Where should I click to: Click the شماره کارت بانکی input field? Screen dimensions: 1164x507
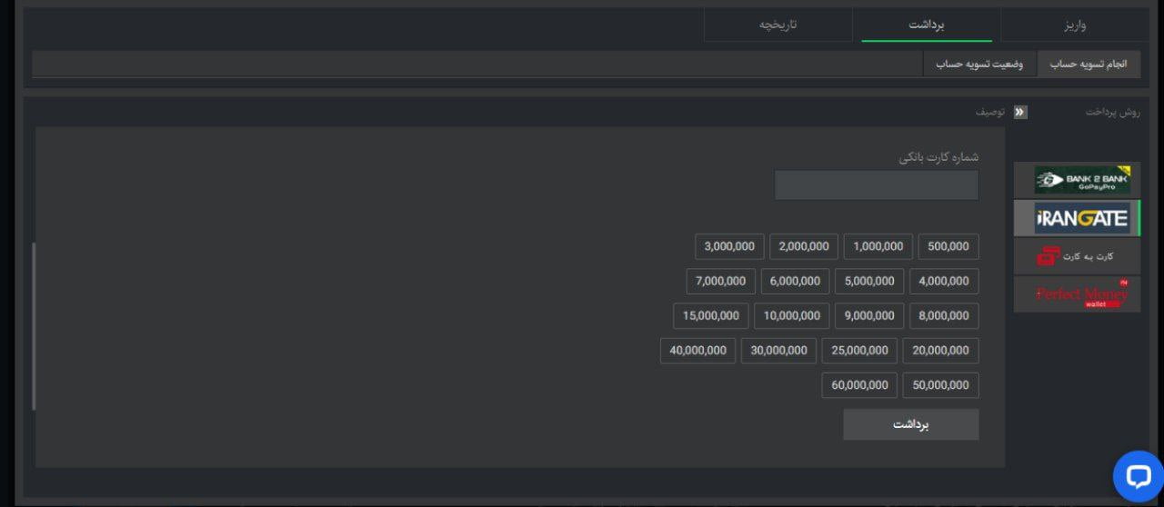click(x=877, y=184)
